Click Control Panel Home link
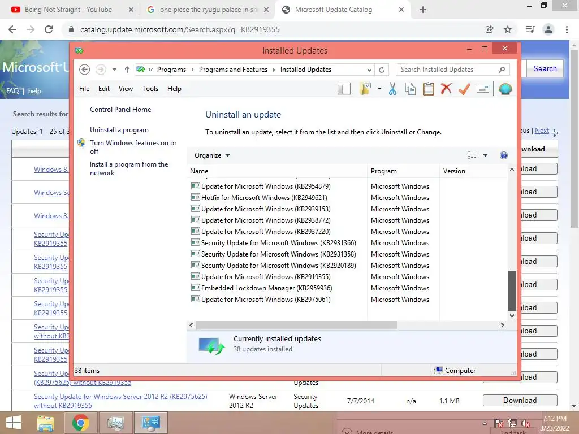This screenshot has width=579, height=434. [120, 110]
